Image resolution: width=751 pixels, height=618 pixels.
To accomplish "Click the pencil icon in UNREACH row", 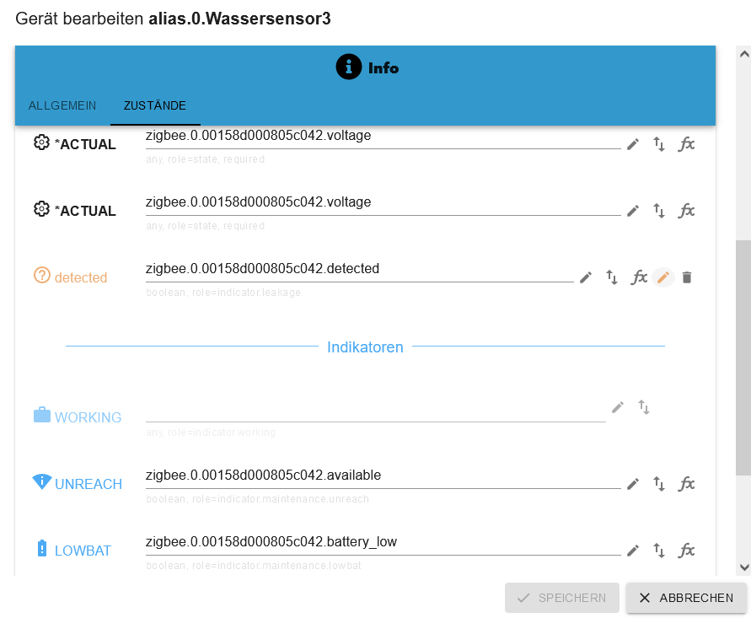I will (633, 484).
